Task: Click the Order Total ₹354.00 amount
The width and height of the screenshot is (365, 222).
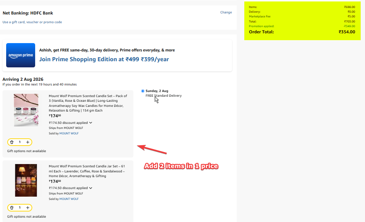Action: (x=347, y=32)
